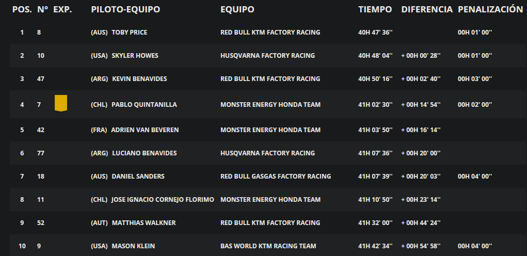Click BAS World KTM Racing Team text

(268, 246)
